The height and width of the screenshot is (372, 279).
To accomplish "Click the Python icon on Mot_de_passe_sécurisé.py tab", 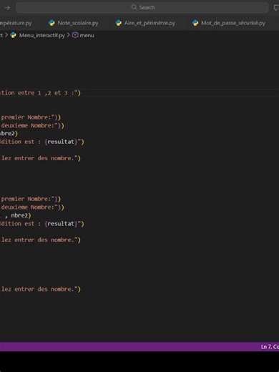I will pos(195,23).
